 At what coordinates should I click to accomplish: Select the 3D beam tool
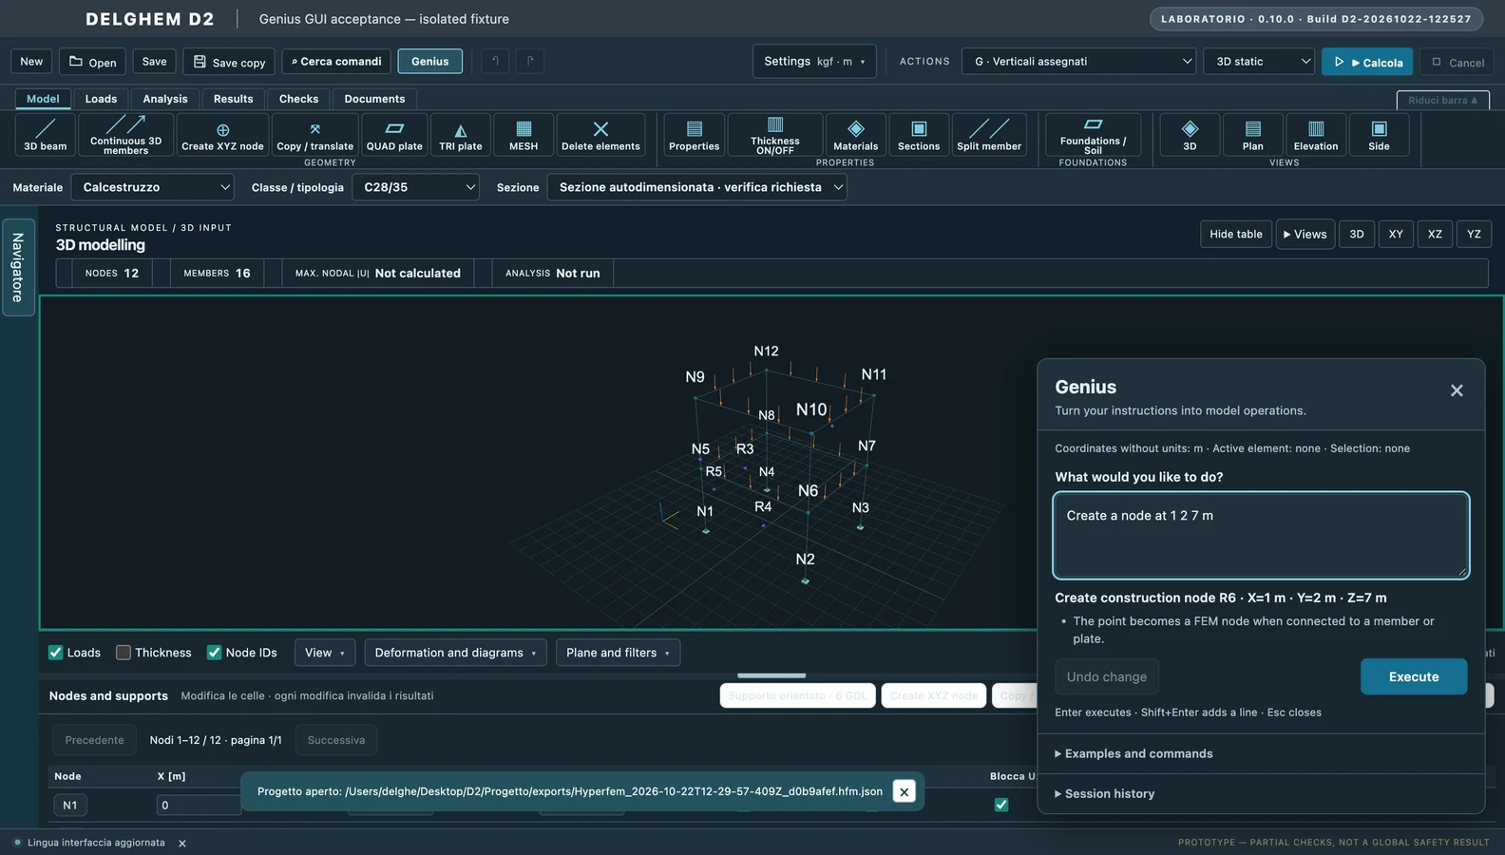(46, 134)
